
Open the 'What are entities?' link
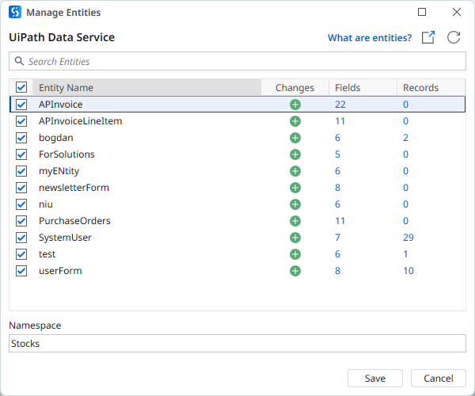pyautogui.click(x=370, y=38)
